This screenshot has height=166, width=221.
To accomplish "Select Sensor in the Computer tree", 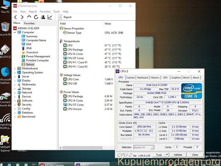I will tap(30, 64).
